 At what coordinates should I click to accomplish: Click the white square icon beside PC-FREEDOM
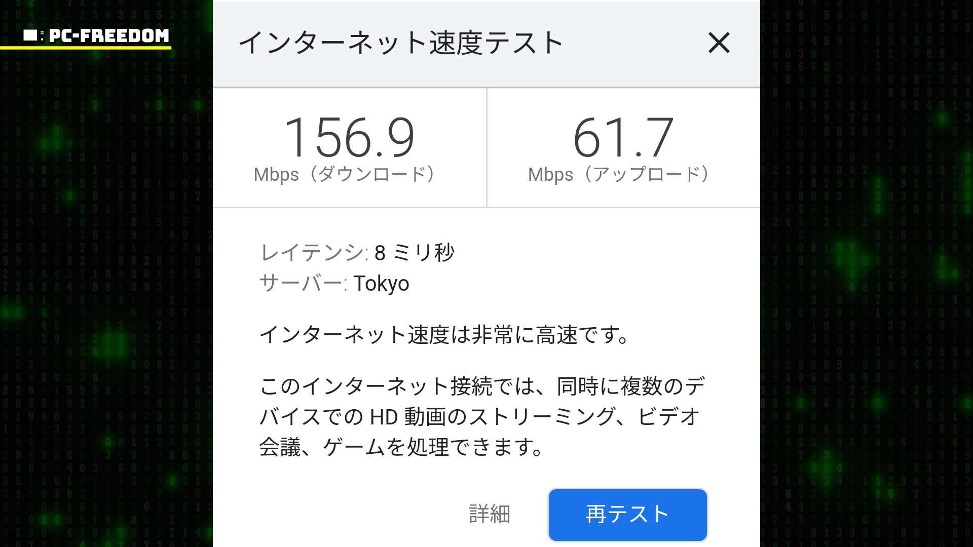tap(30, 35)
